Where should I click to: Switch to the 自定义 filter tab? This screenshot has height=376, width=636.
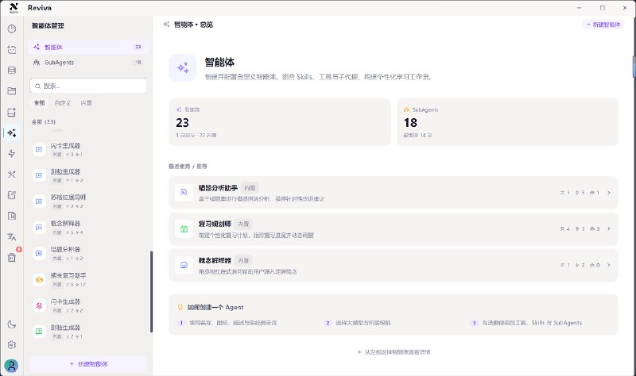[63, 103]
